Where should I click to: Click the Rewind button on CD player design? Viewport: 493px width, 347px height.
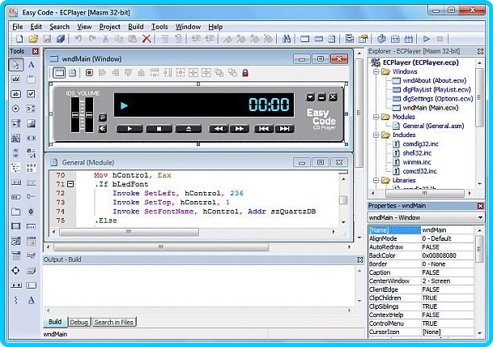pyautogui.click(x=219, y=128)
